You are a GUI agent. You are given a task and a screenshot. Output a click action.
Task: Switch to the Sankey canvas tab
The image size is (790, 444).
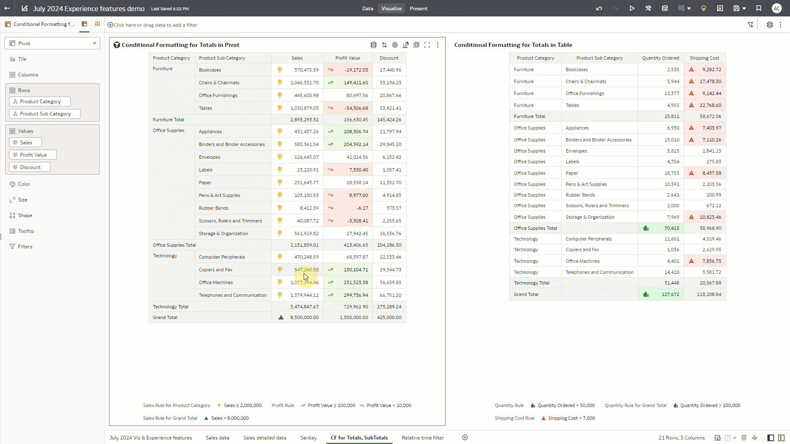click(x=308, y=438)
